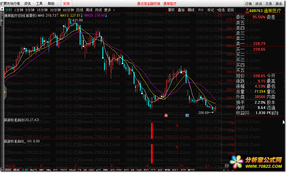Click the 换手 2.23% value

(260, 102)
